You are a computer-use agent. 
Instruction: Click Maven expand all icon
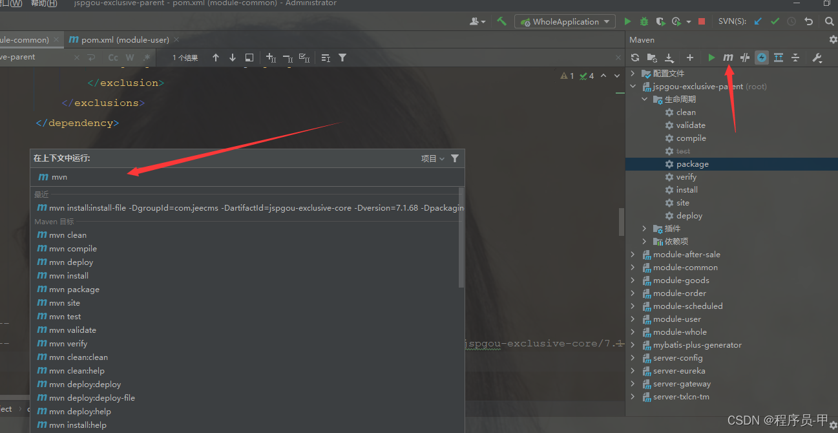tap(779, 58)
